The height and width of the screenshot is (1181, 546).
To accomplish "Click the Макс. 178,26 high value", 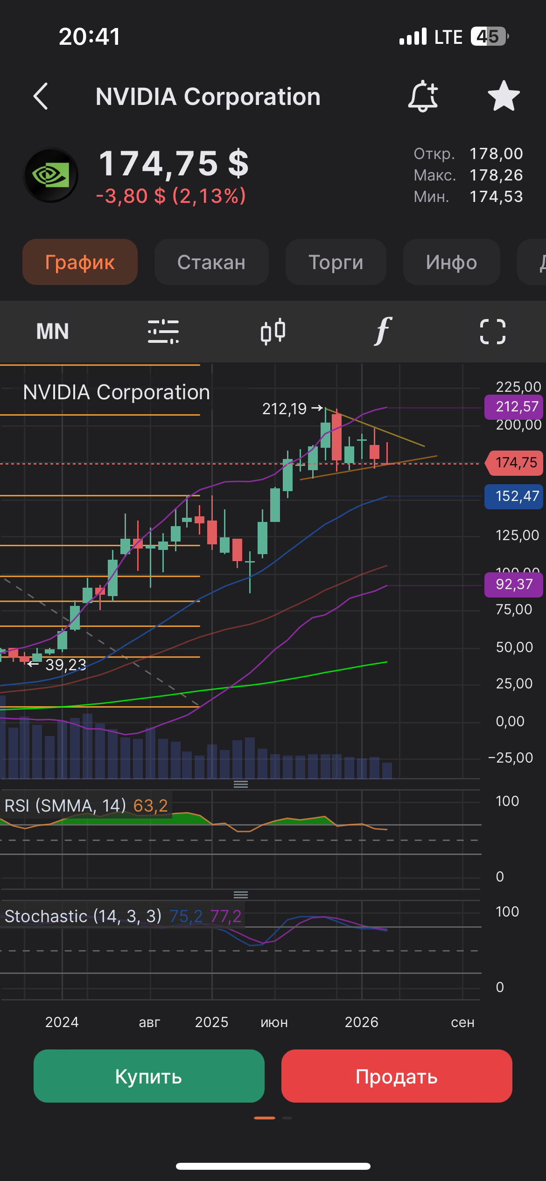I will (468, 175).
